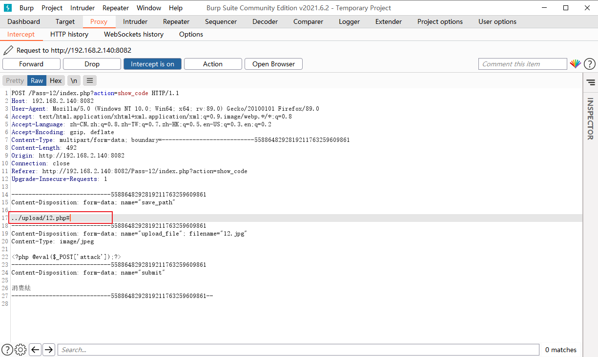Viewport: 598px width, 357px height.
Task: Open the User options tab
Action: (497, 21)
